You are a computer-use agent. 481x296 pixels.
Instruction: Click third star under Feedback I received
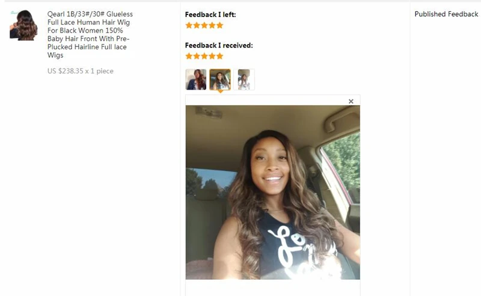204,56
